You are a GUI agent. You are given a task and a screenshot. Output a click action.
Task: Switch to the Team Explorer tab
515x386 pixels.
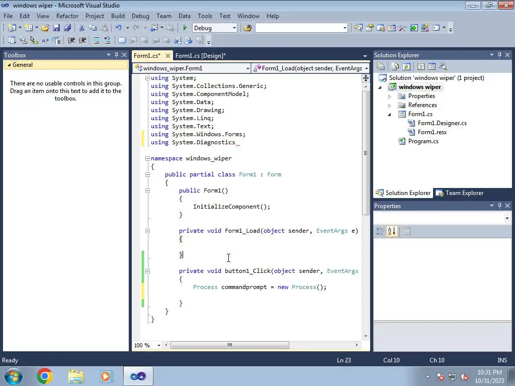click(x=460, y=193)
